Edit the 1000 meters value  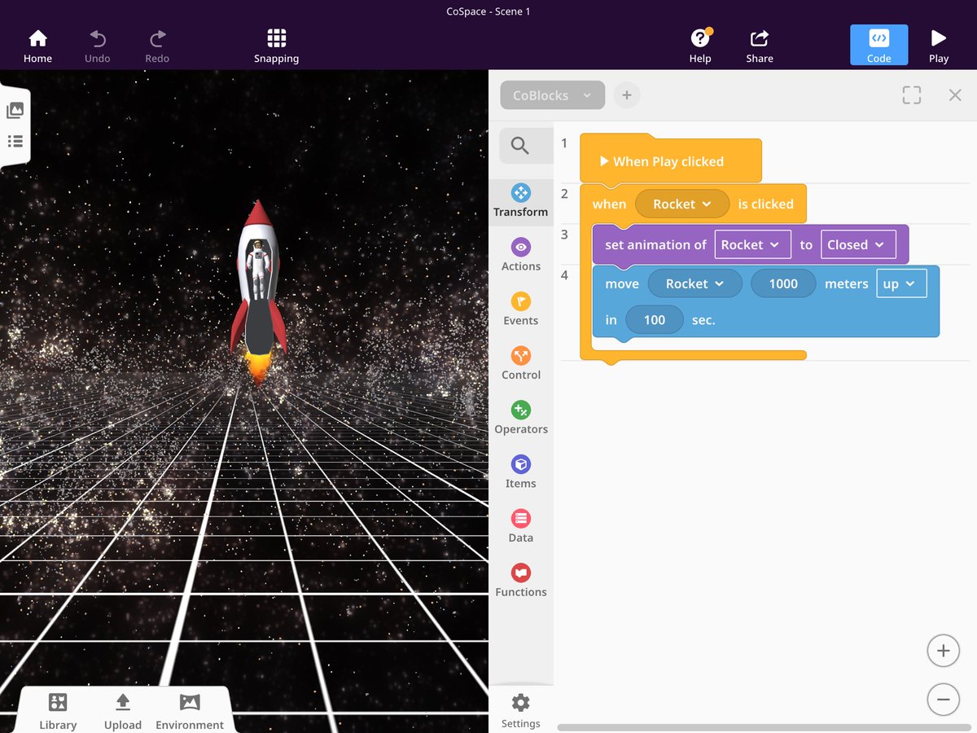[783, 283]
